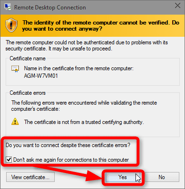Image resolution: width=185 pixels, height=189 pixels.
Task: Click the Remote Desktop Connection title bar icon
Action: (8, 7)
